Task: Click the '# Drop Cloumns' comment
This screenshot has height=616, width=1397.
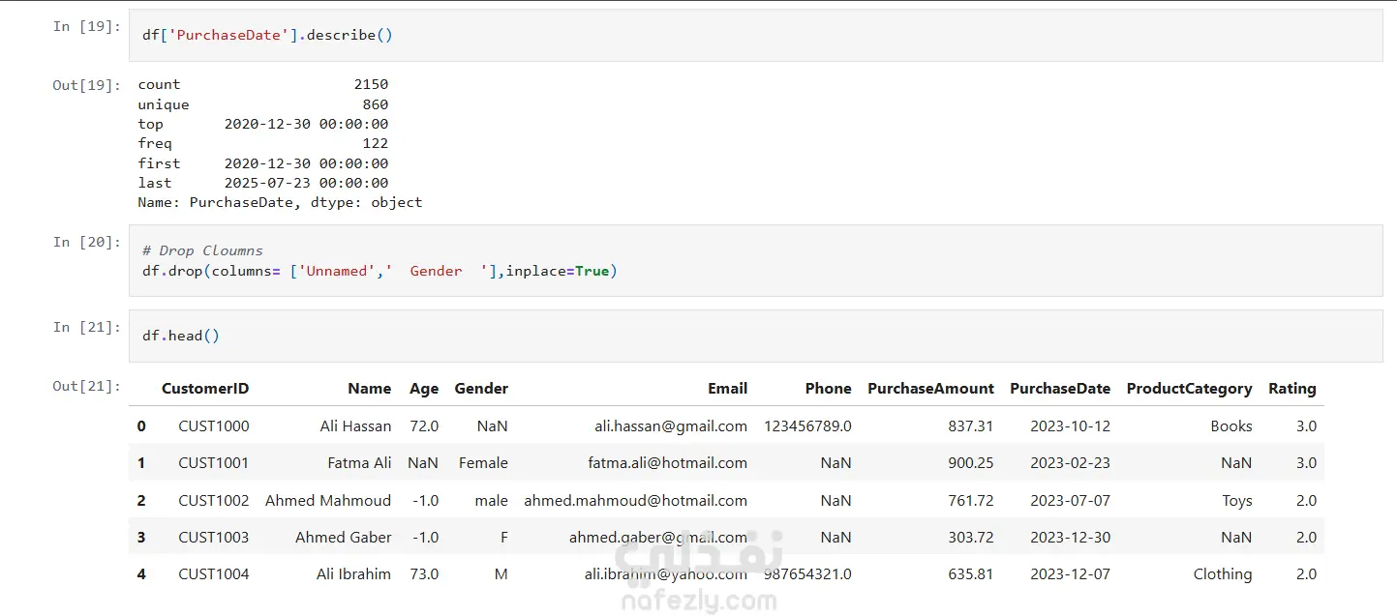Action: [x=202, y=250]
